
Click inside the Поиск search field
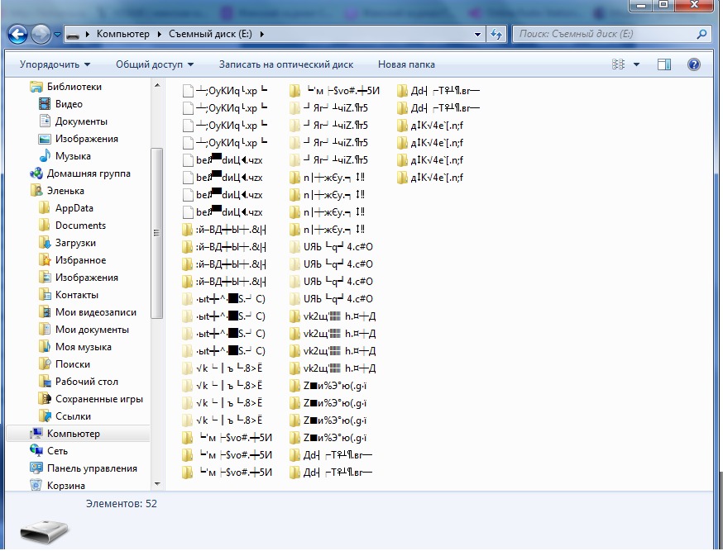(604, 35)
